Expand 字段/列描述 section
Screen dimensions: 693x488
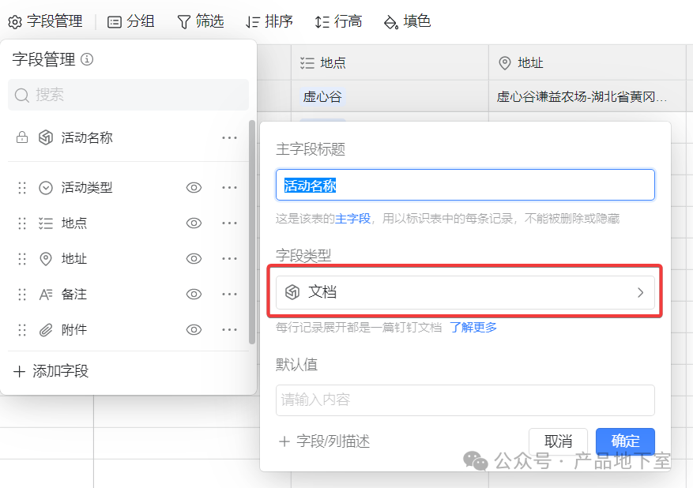324,441
